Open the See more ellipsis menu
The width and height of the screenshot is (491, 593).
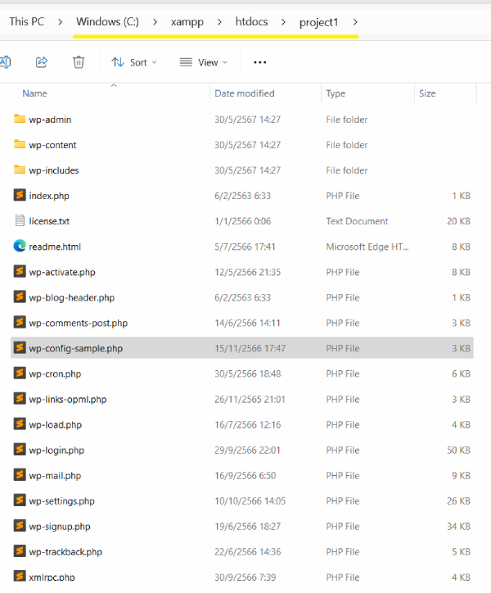pyautogui.click(x=260, y=62)
